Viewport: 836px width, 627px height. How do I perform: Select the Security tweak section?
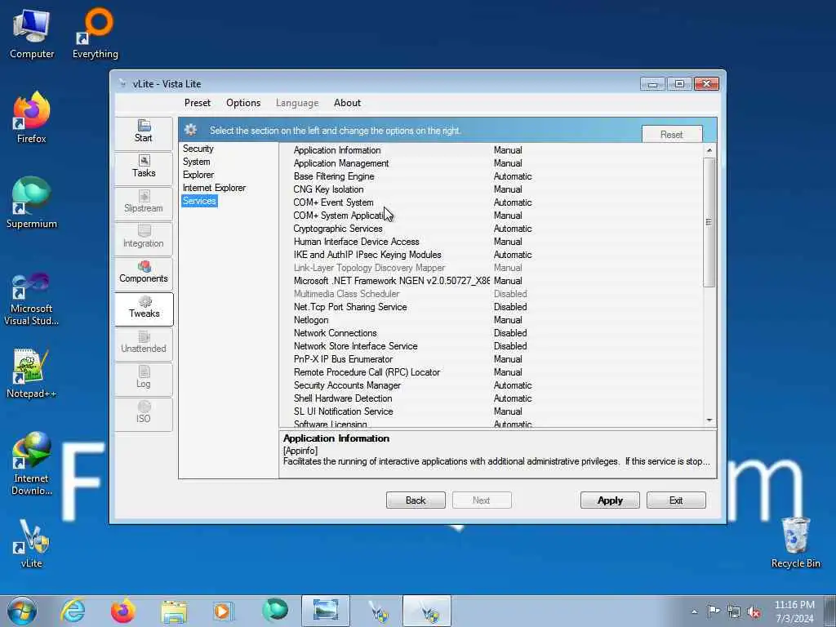click(198, 149)
